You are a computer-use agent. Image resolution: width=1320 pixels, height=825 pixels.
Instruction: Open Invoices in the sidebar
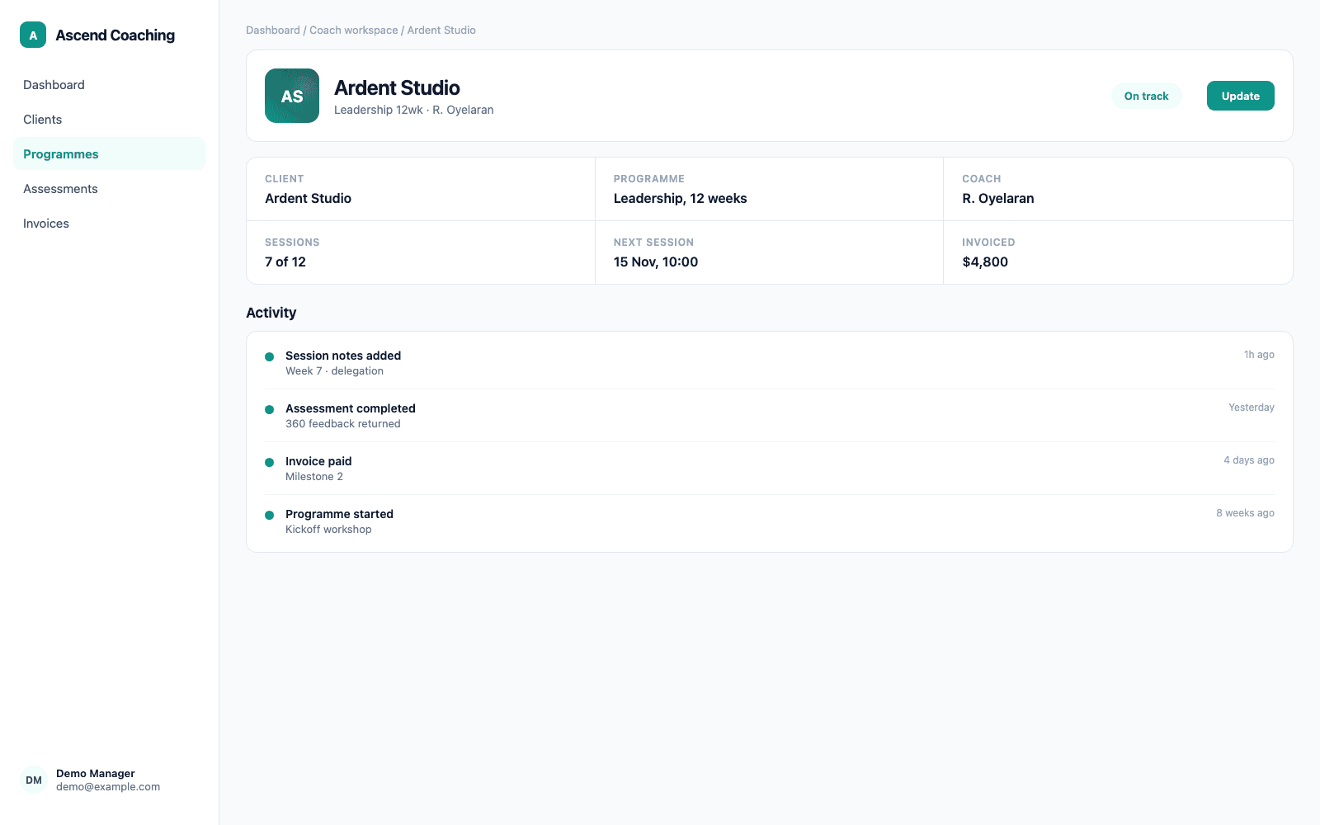[x=109, y=224]
